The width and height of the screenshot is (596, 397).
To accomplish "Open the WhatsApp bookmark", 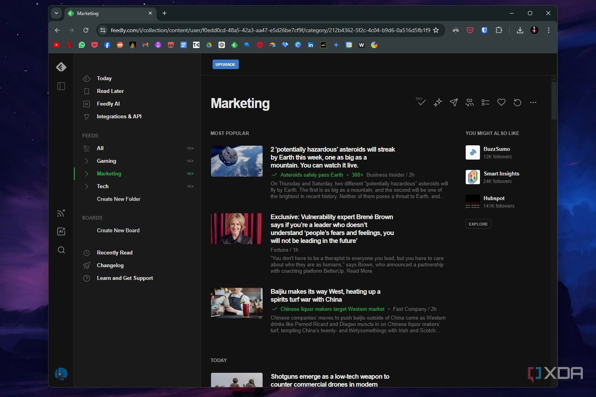I will tap(82, 45).
